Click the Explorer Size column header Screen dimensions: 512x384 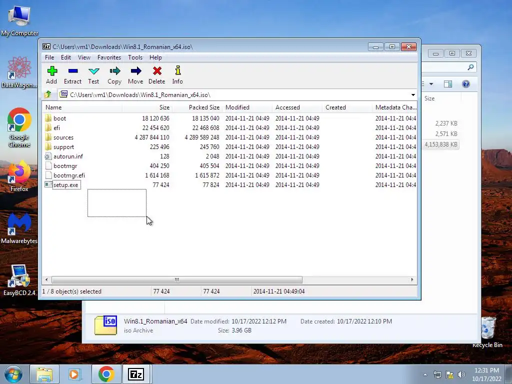441,98
